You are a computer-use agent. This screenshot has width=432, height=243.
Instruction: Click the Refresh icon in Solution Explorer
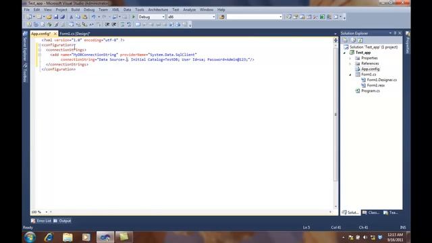360,40
